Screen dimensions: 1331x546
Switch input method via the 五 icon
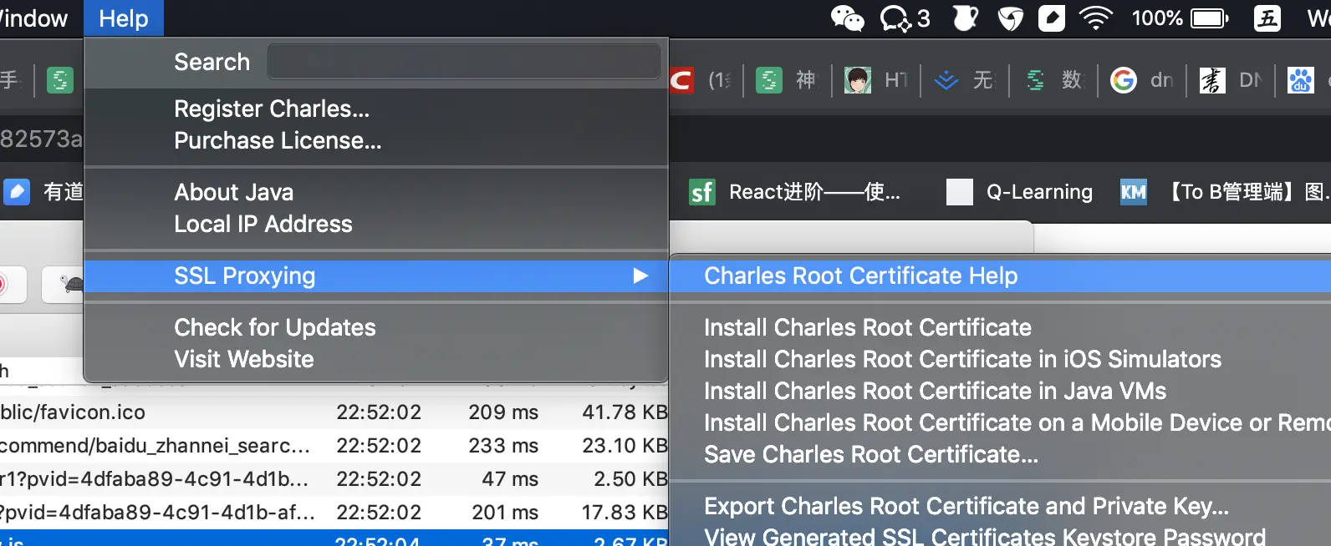1267,18
